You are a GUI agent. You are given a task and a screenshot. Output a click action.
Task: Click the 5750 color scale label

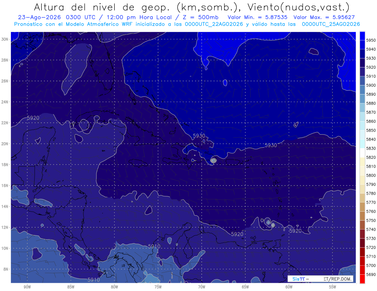[x=371, y=220]
